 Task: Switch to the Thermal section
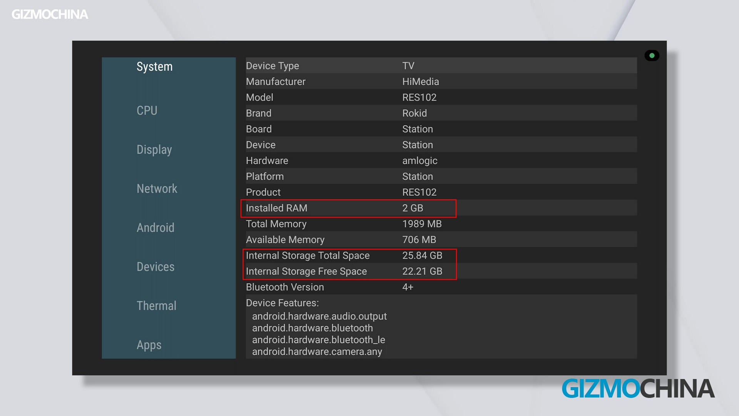pos(157,306)
